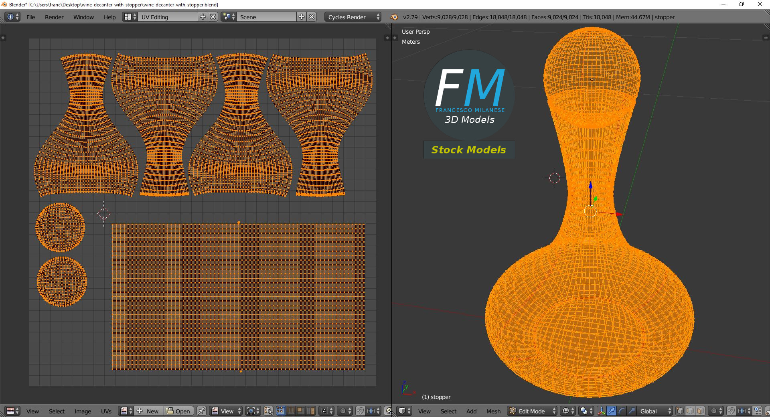Click New to create an image
The width and height of the screenshot is (770, 417).
(149, 411)
